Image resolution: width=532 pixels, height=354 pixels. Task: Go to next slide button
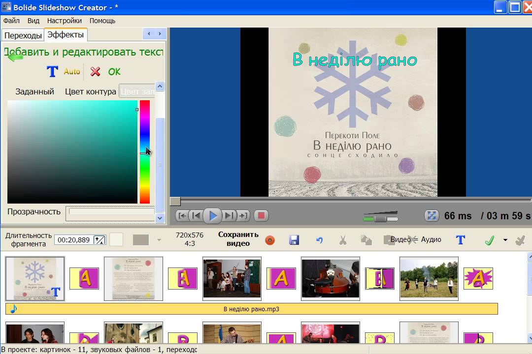[x=229, y=216]
